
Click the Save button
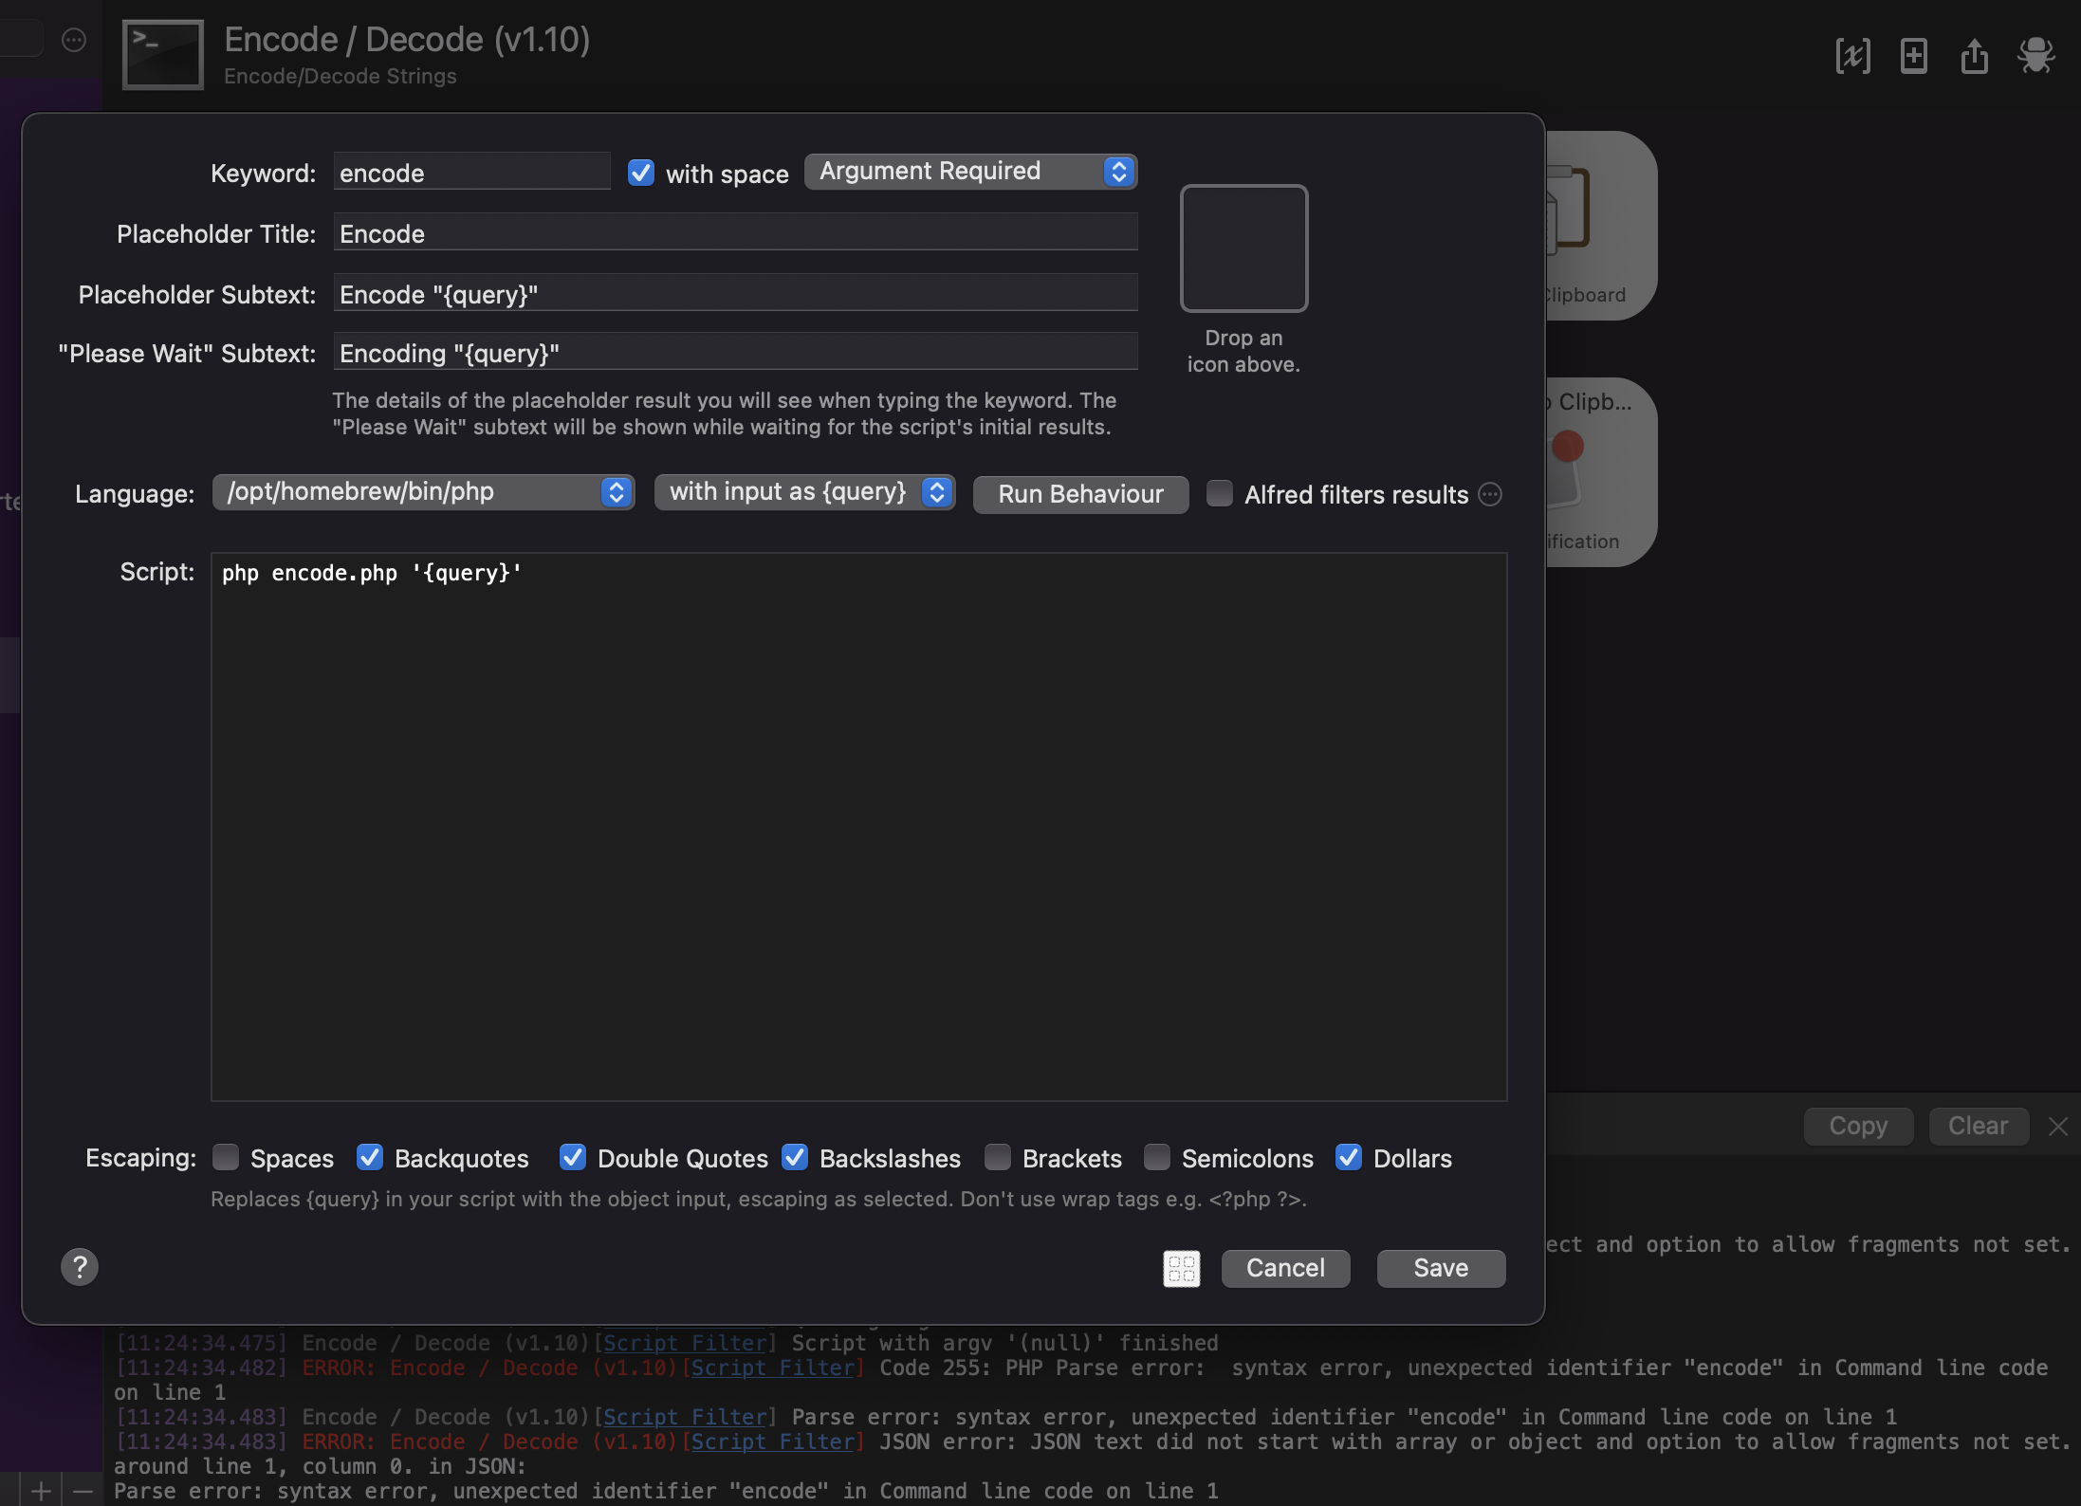1440,1268
